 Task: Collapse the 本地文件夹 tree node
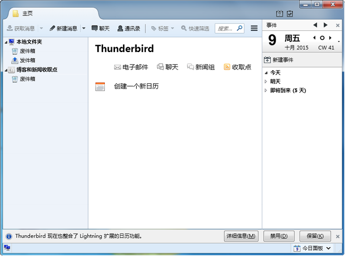click(6, 42)
